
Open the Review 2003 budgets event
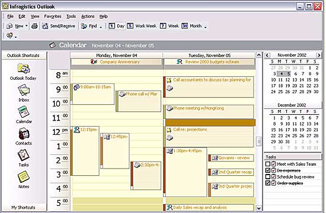click(209, 62)
